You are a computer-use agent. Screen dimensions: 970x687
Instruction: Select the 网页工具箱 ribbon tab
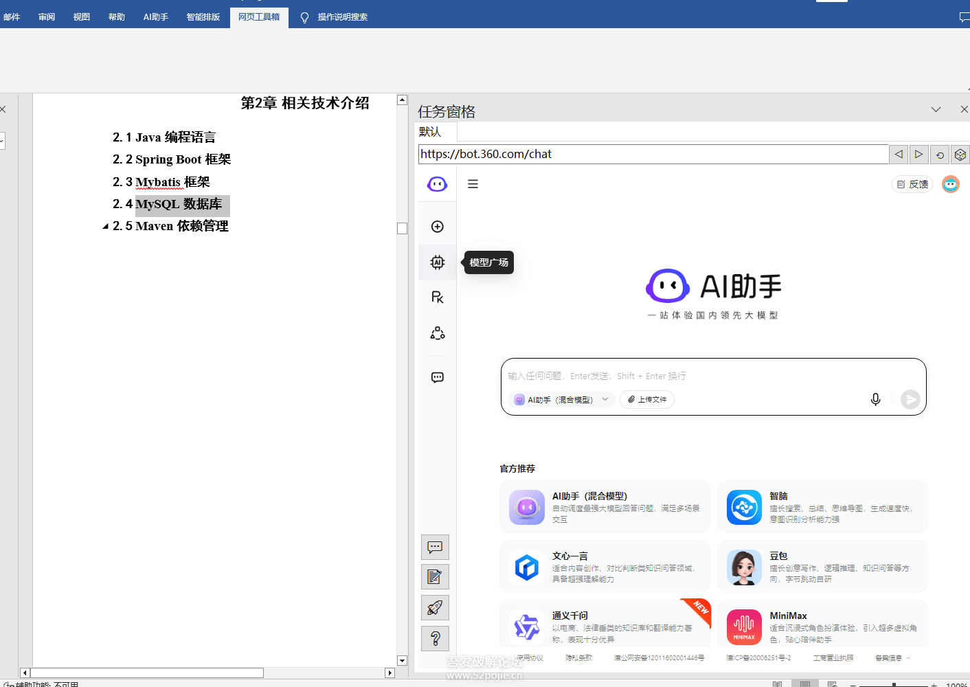pyautogui.click(x=259, y=17)
